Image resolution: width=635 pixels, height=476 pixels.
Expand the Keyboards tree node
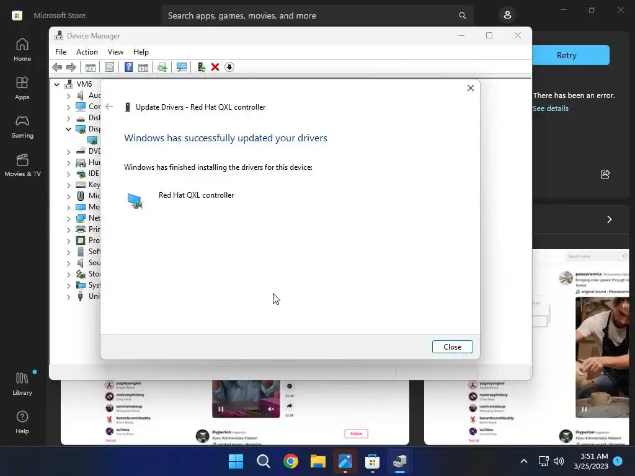(x=68, y=185)
